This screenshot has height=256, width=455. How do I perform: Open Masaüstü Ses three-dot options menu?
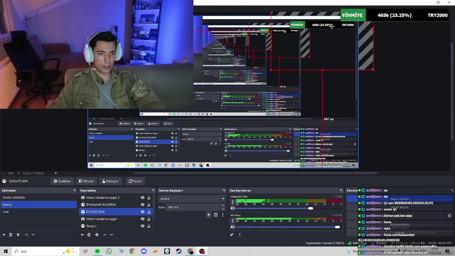(232, 202)
